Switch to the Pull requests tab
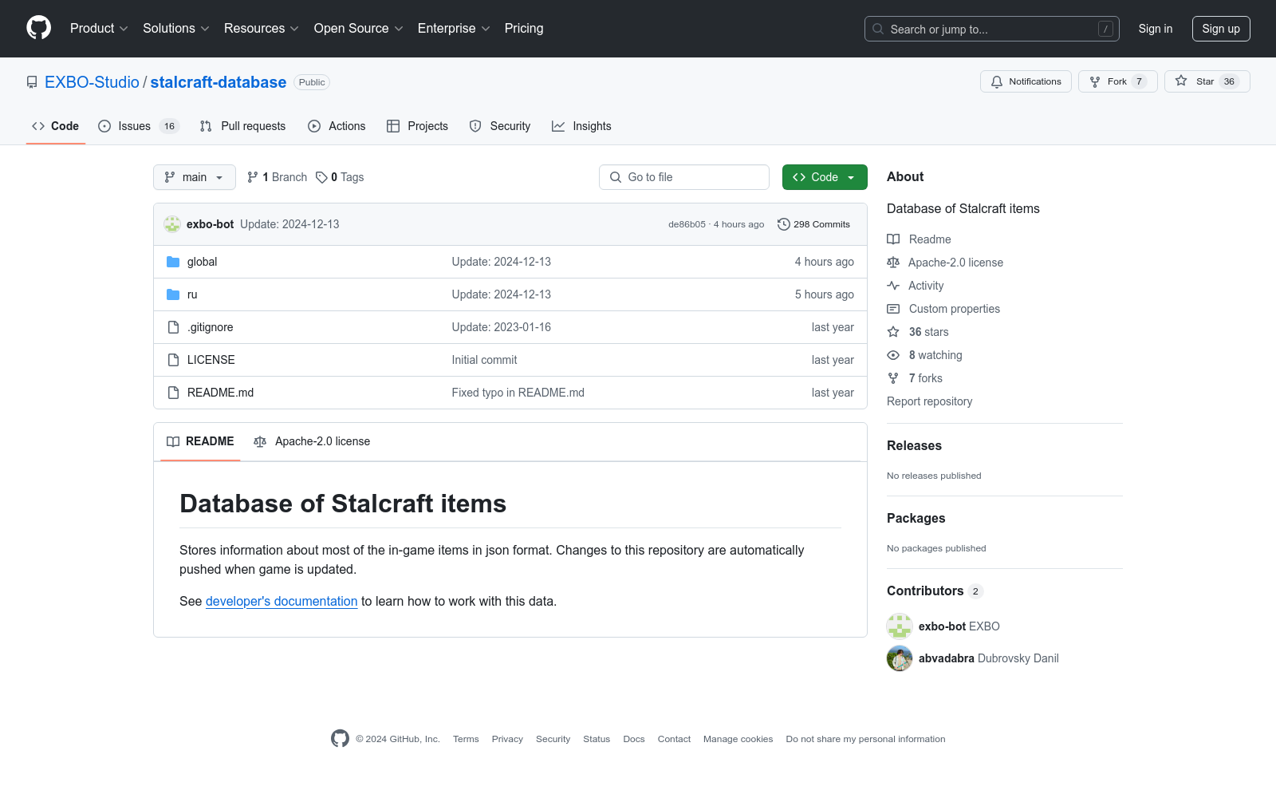Screen dimensions: 1276x798 (x=242, y=126)
